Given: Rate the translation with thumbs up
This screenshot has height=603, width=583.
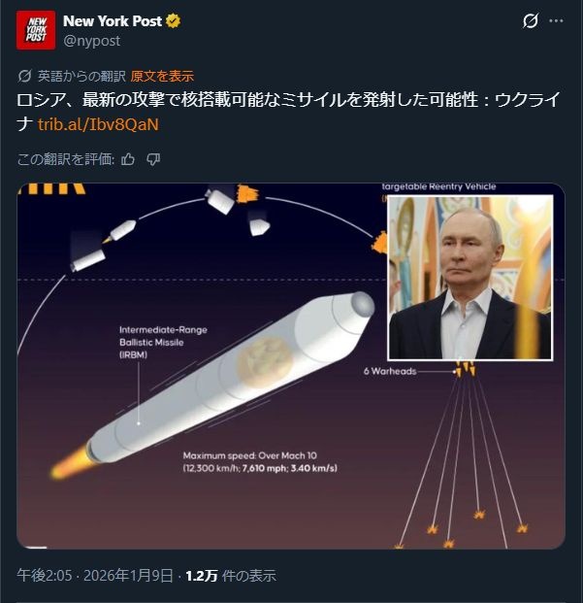Looking at the screenshot, I should pos(128,159).
